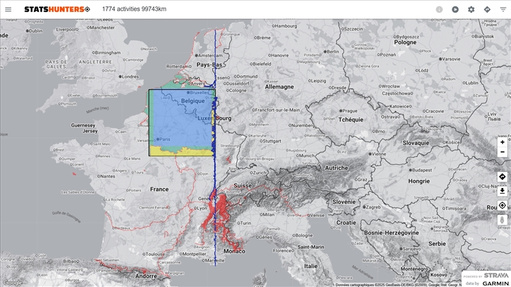
Task: Click the Milan city label
Action: pos(268,214)
